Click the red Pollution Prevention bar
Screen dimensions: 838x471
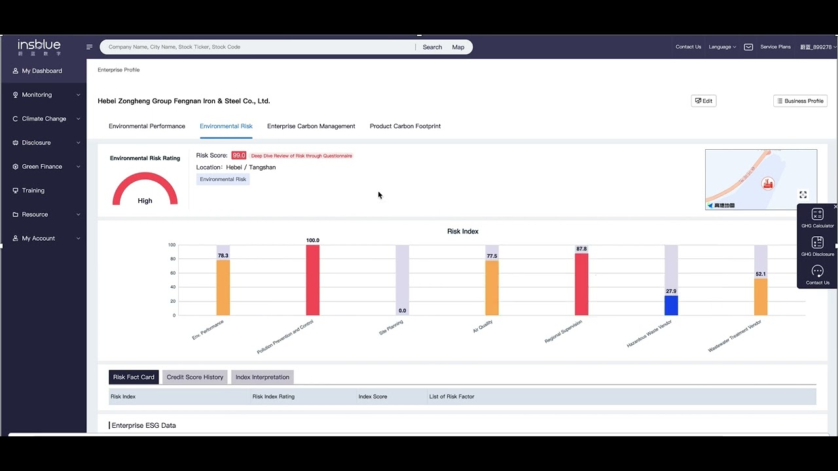[313, 280]
